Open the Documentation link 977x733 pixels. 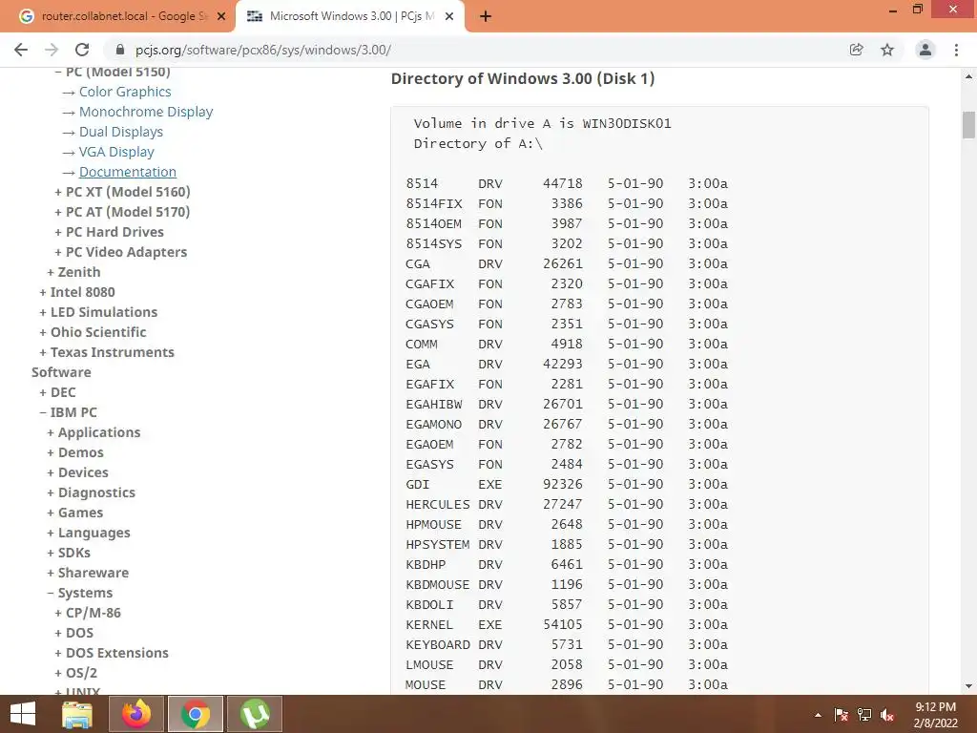(128, 172)
